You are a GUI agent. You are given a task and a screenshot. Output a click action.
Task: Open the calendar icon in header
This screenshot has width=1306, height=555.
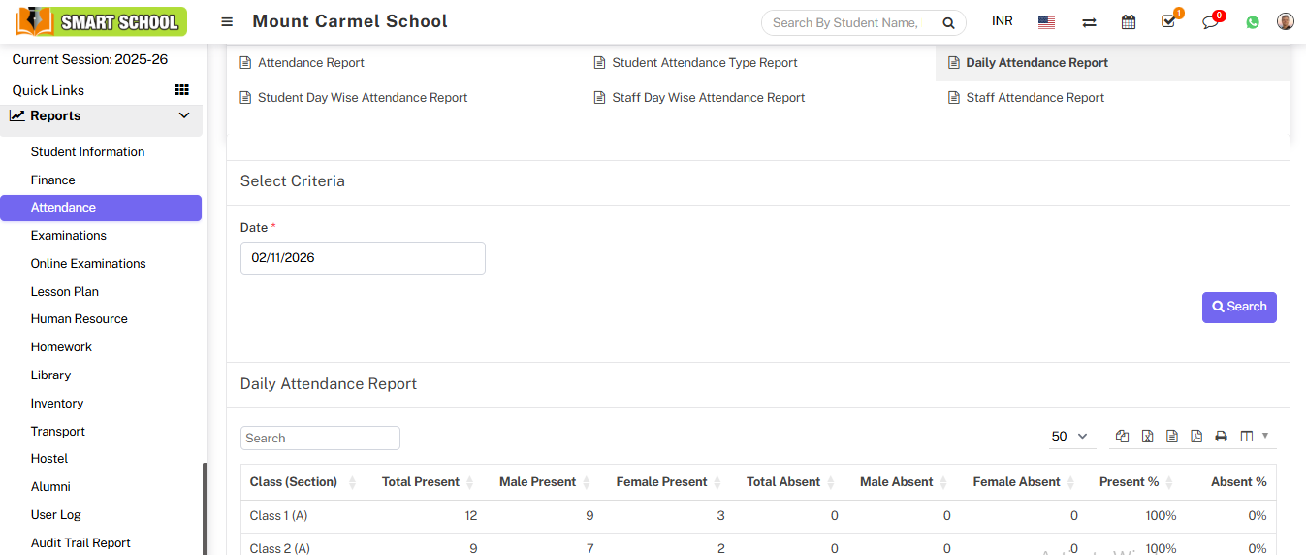[1129, 22]
